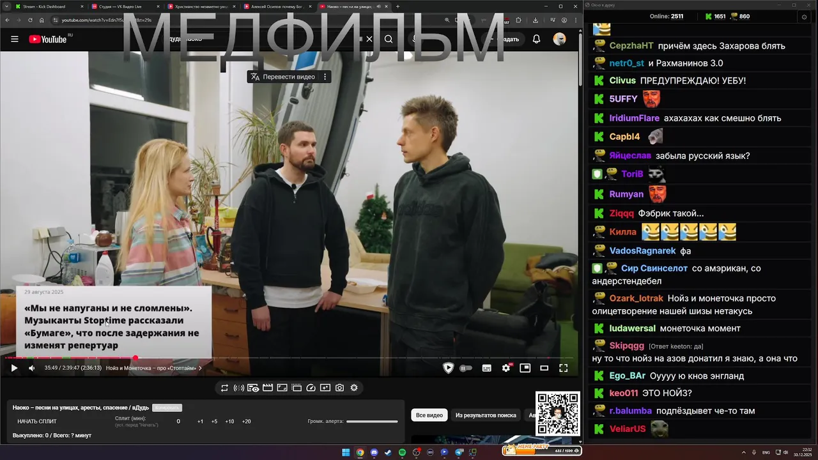Click the Online: 2511 counter in chat window

pyautogui.click(x=667, y=17)
